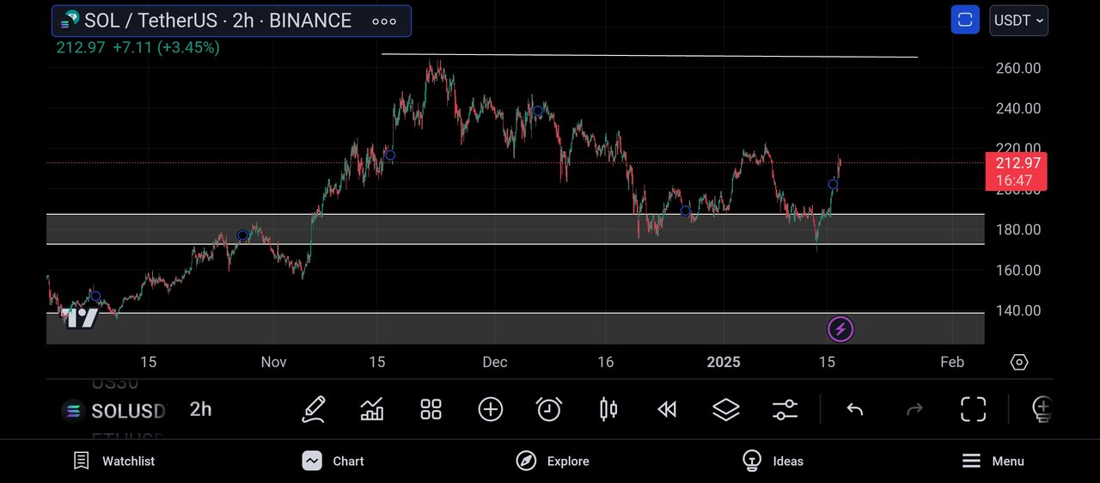Tap the plus icon in the toolbar
The image size is (1100, 483).
[x=490, y=409]
